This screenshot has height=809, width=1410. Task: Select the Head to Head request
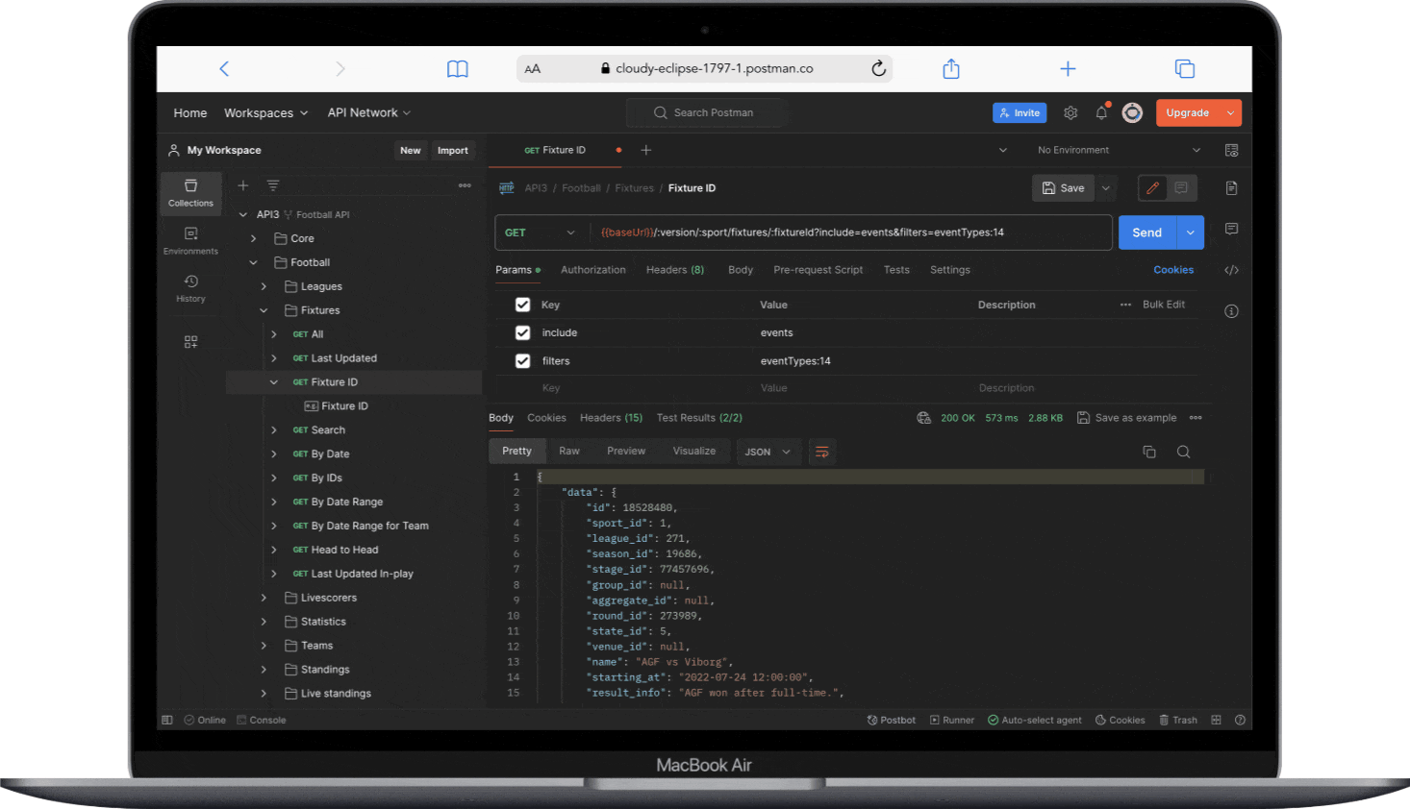344,550
